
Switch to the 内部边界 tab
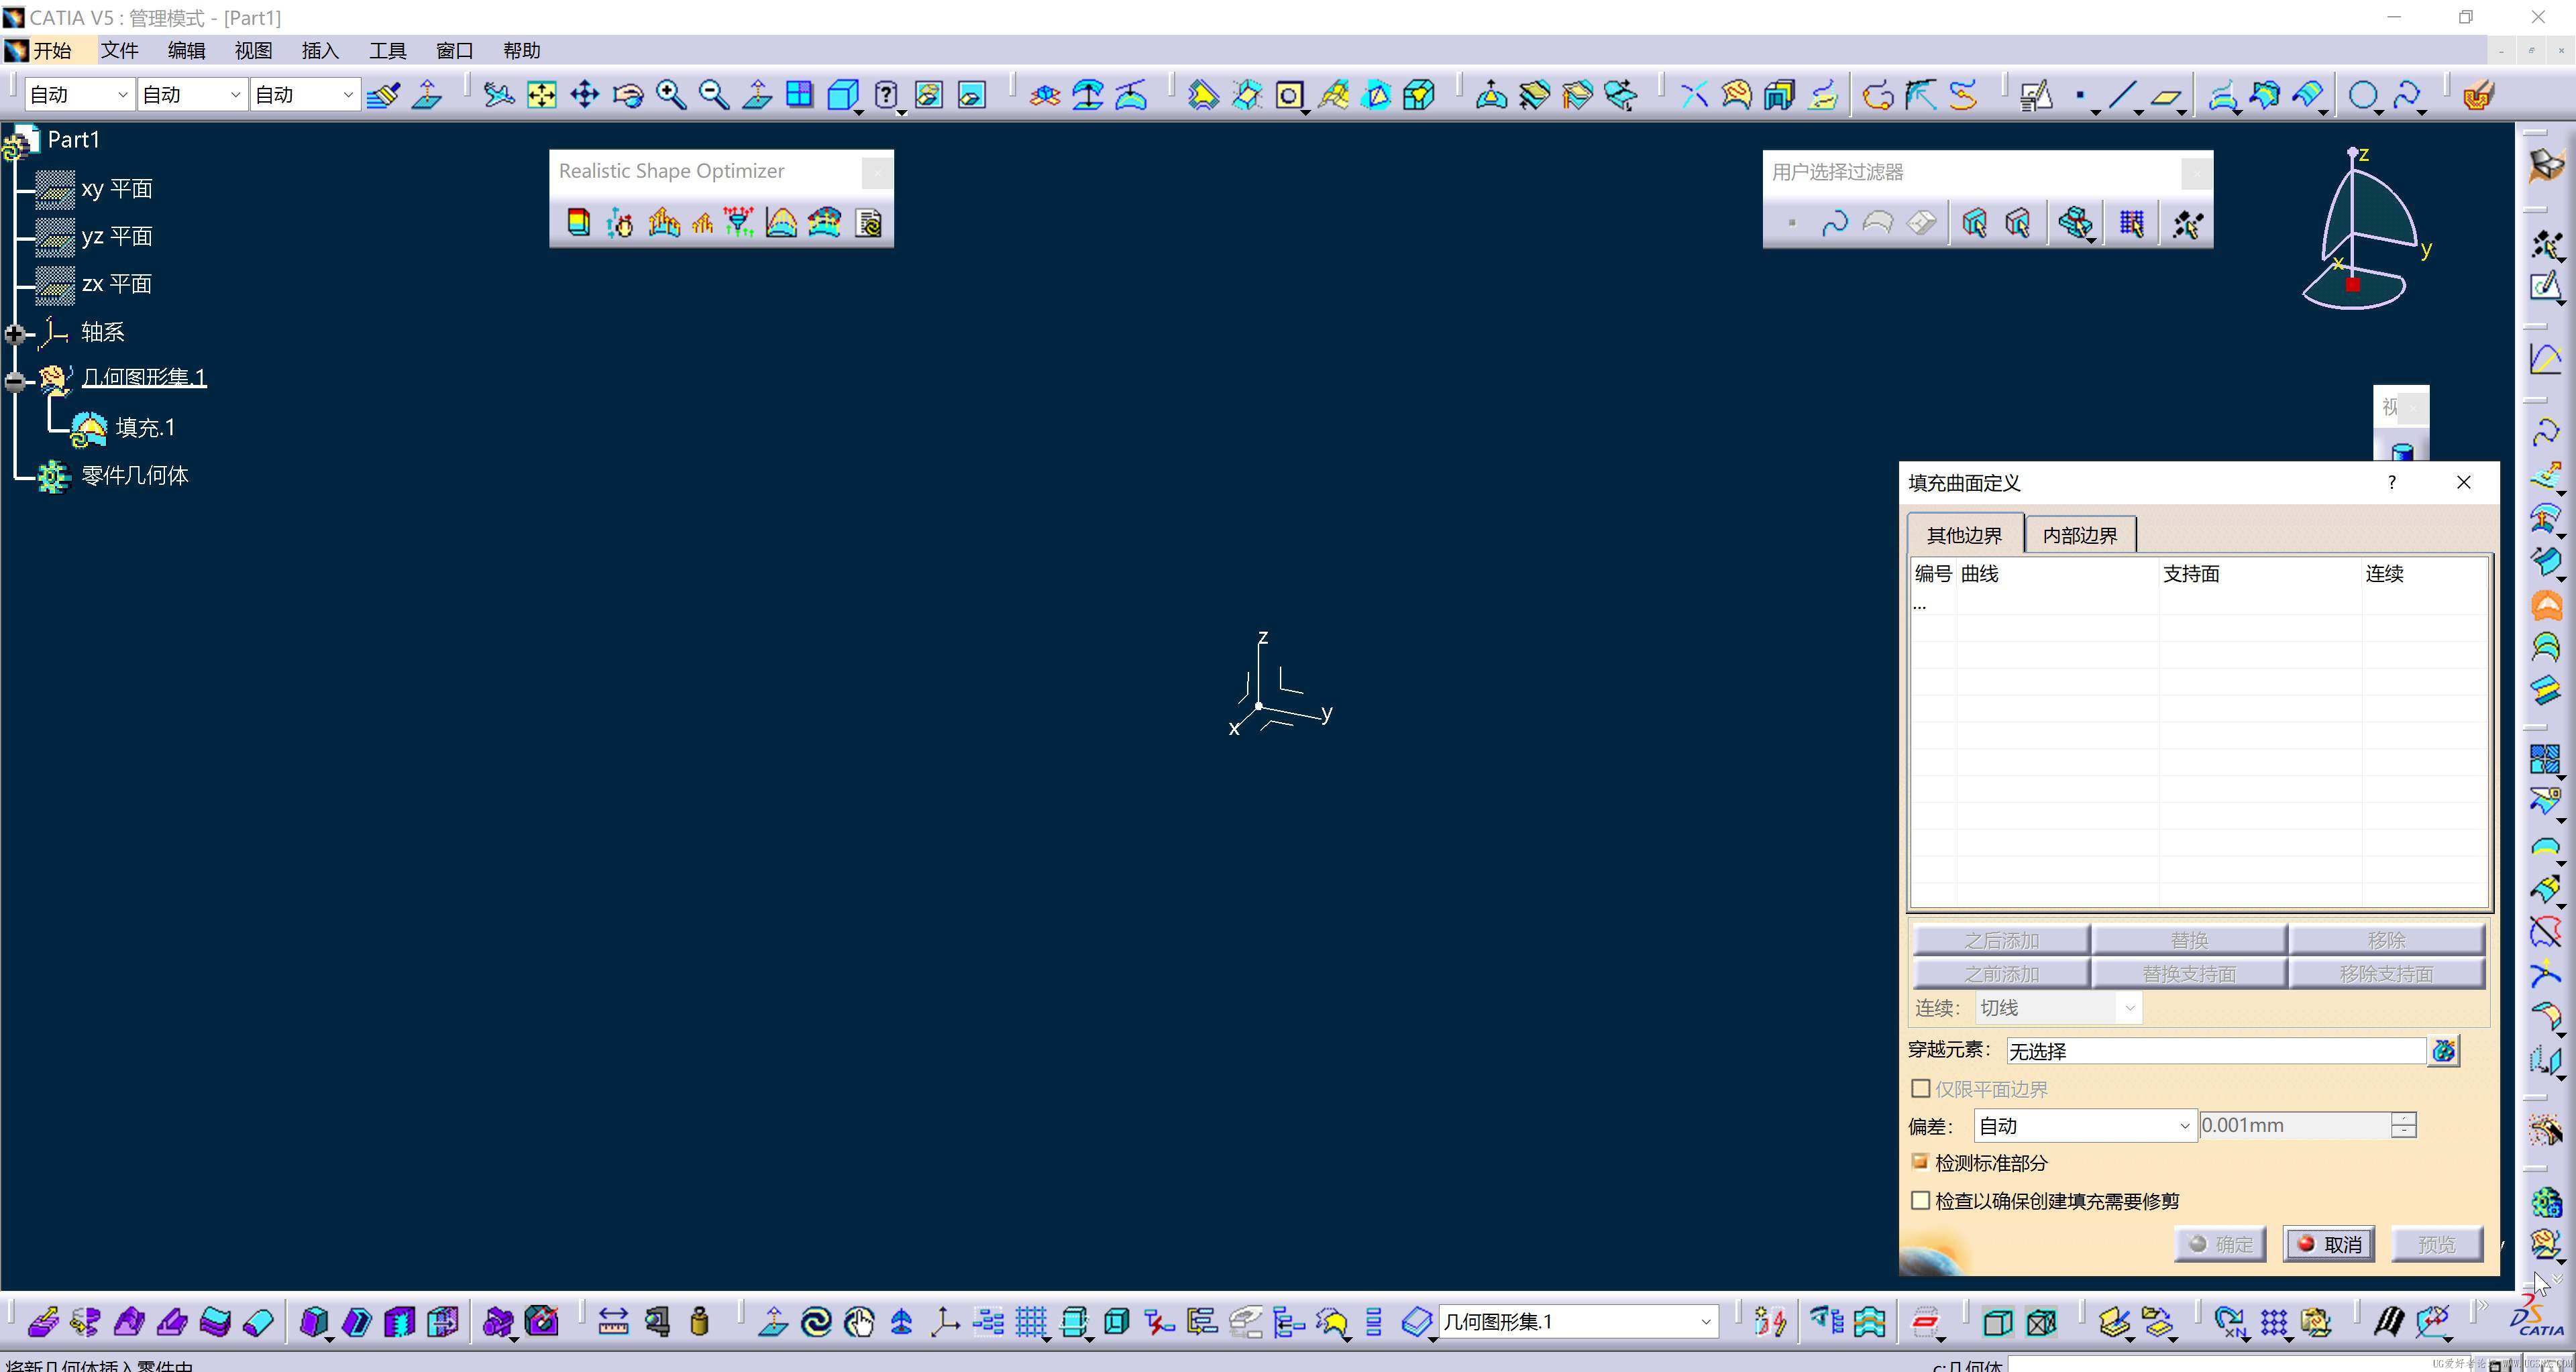pyautogui.click(x=2079, y=536)
